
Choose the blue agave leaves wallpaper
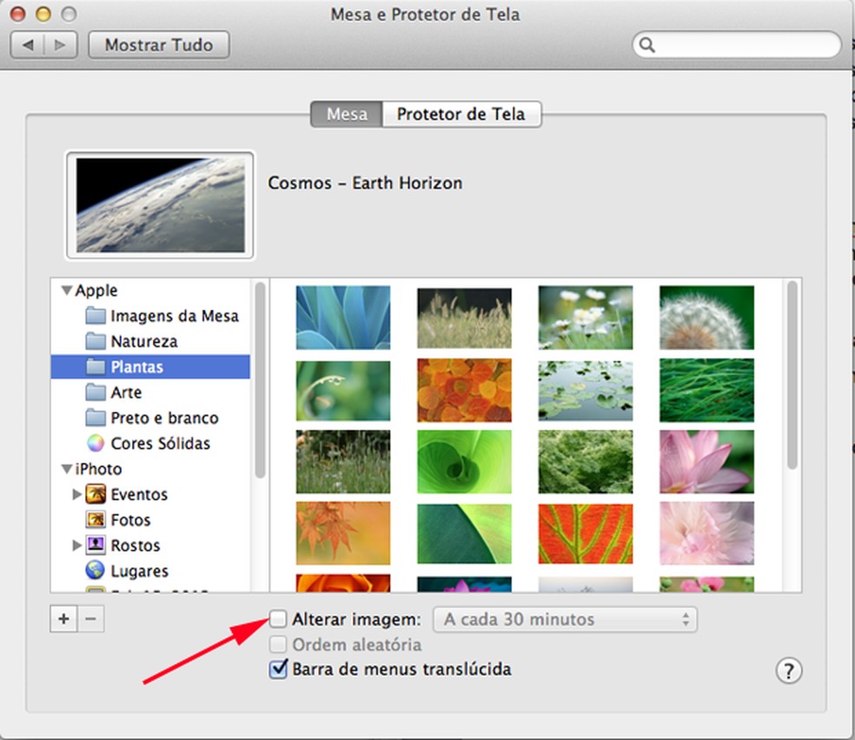[x=343, y=317]
